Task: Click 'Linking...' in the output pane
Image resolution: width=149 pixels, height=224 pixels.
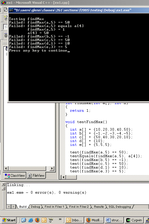Action: [19, 185]
